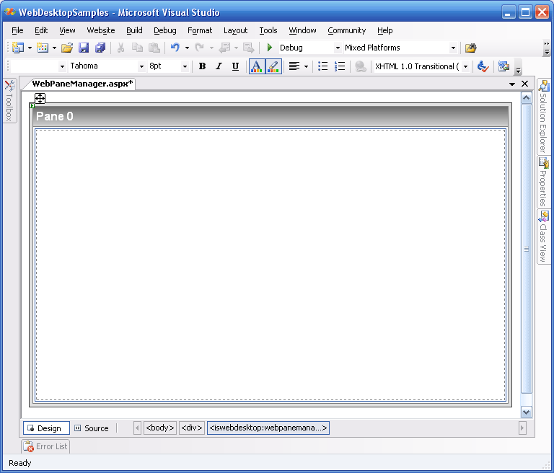This screenshot has width=554, height=473.
Task: Start debugging with the green play icon
Action: 270,48
